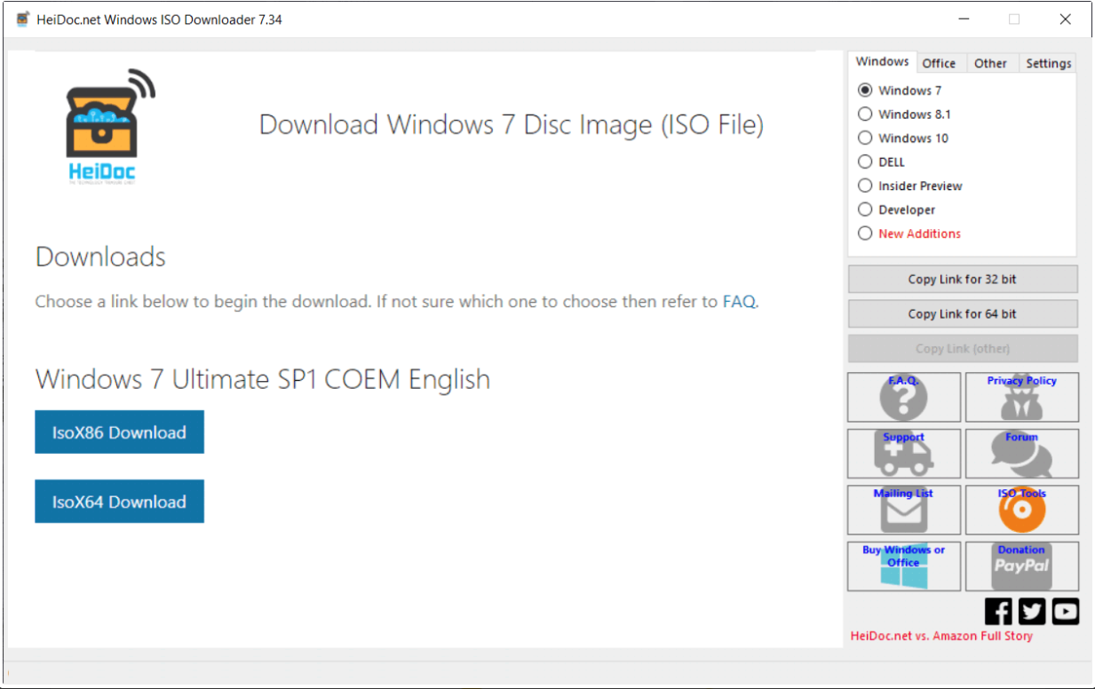
Task: Open the FAQ link in description
Action: 739,302
